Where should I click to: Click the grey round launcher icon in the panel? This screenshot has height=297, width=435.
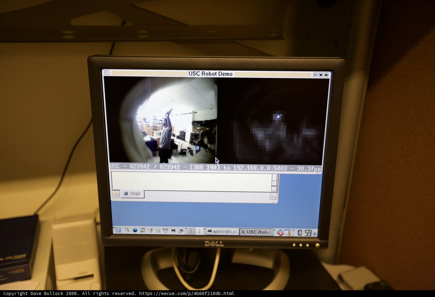150,230
